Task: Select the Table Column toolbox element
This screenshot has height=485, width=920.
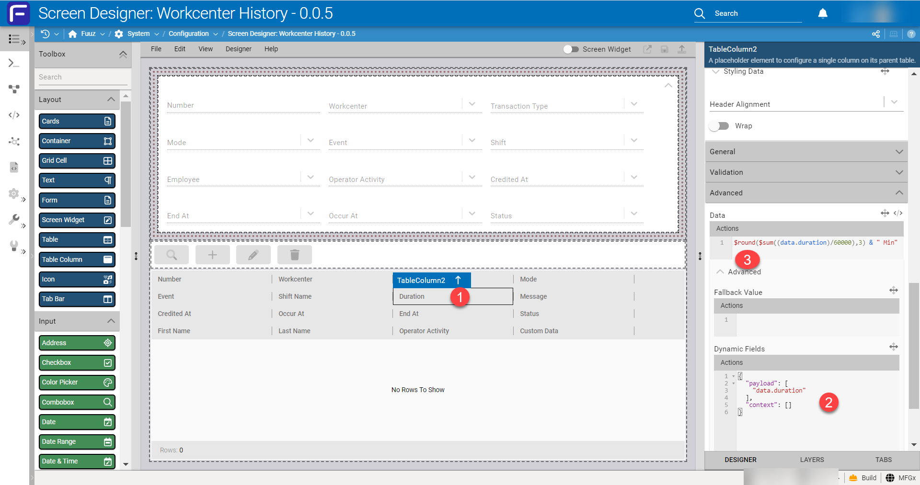Action: tap(77, 259)
